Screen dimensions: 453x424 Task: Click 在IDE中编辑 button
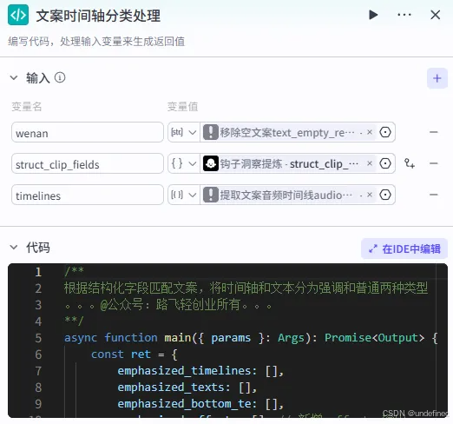pos(404,248)
